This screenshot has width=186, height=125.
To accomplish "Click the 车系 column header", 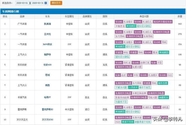I will [47, 16].
